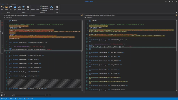
Task: Toggle the Equal lines filter
Action: [30, 99]
